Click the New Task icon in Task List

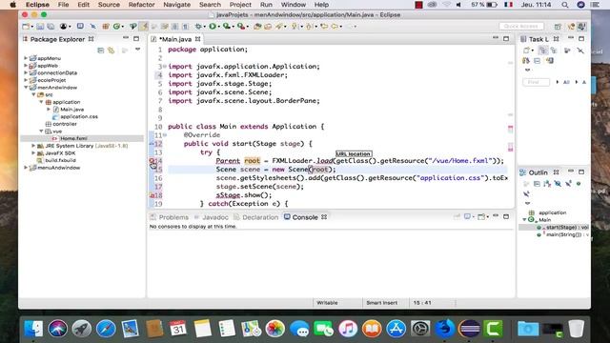click(526, 50)
